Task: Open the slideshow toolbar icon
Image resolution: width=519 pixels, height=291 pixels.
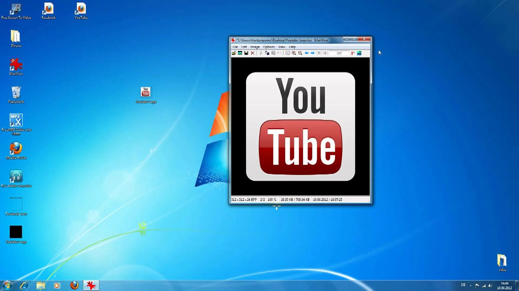Action: (240, 53)
